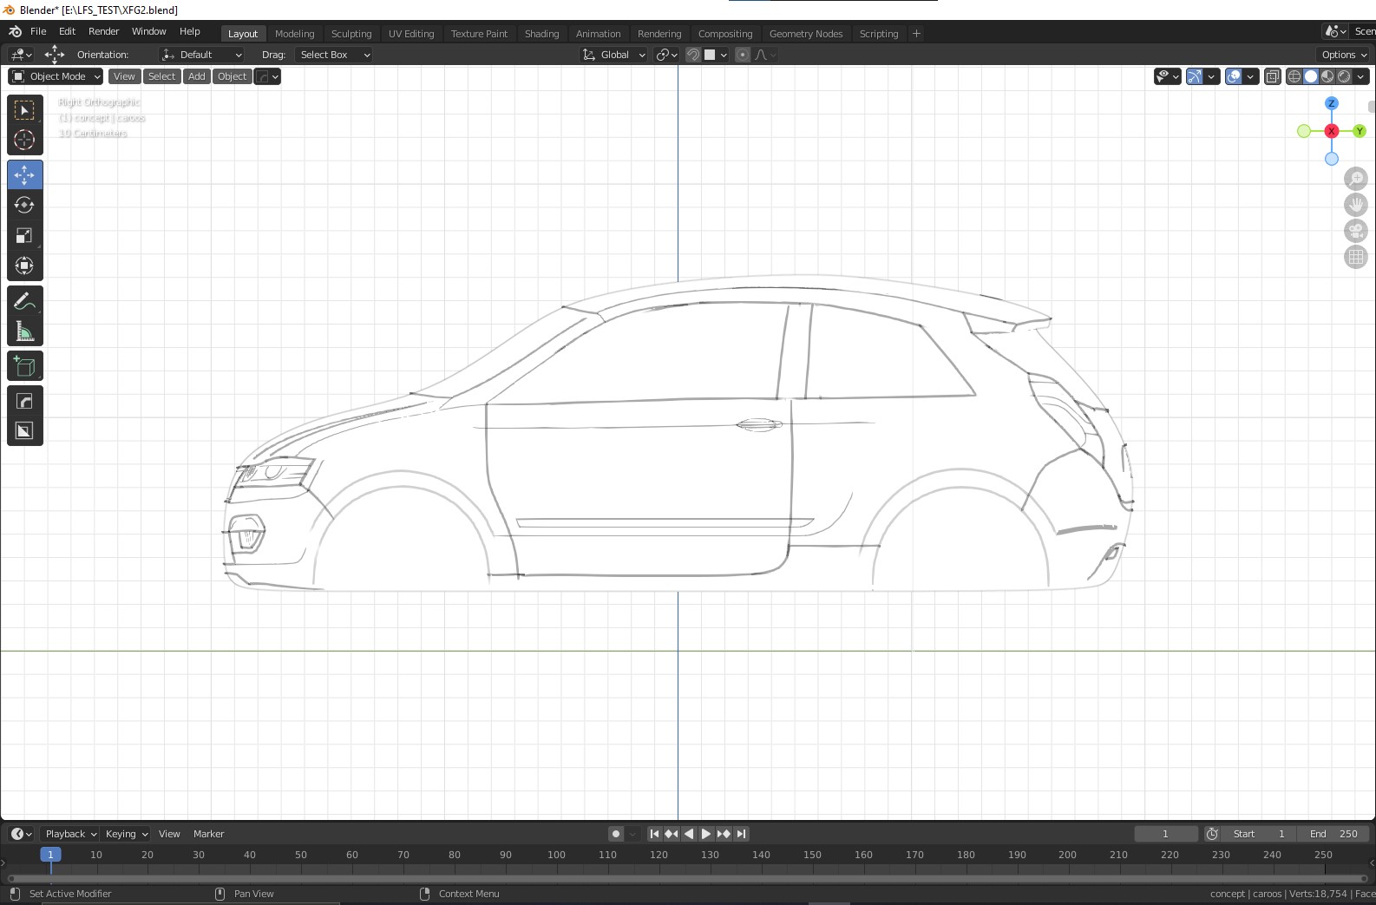Viewport: 1376px width, 905px height.
Task: Click frame 100 on the timeline ruler
Action: click(x=556, y=855)
